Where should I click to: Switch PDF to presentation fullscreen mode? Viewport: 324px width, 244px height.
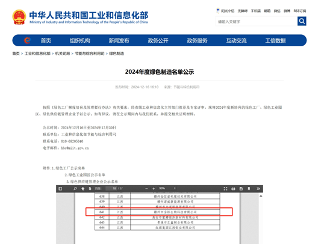(x=225, y=189)
